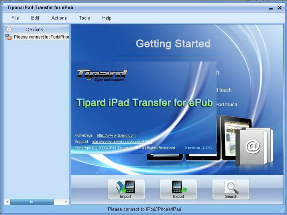
Task: Click the disconnected device icon
Action: pos(8,37)
